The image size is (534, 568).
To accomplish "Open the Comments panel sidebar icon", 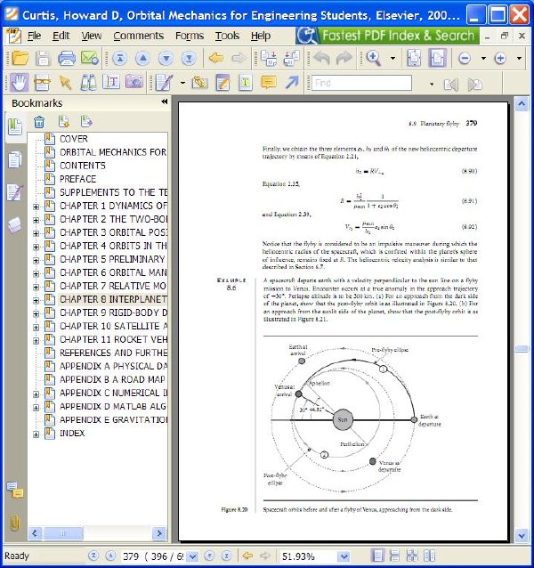I will coord(15,491).
